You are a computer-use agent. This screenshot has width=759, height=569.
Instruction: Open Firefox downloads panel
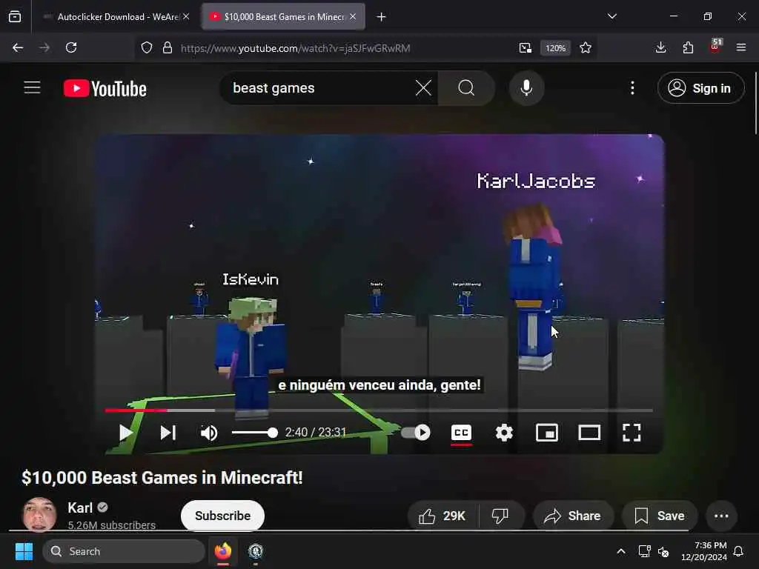pyautogui.click(x=660, y=47)
